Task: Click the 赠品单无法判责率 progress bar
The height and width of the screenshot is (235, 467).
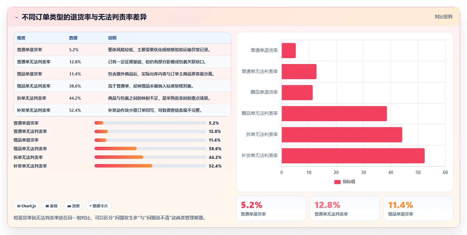Action: pyautogui.click(x=150, y=148)
